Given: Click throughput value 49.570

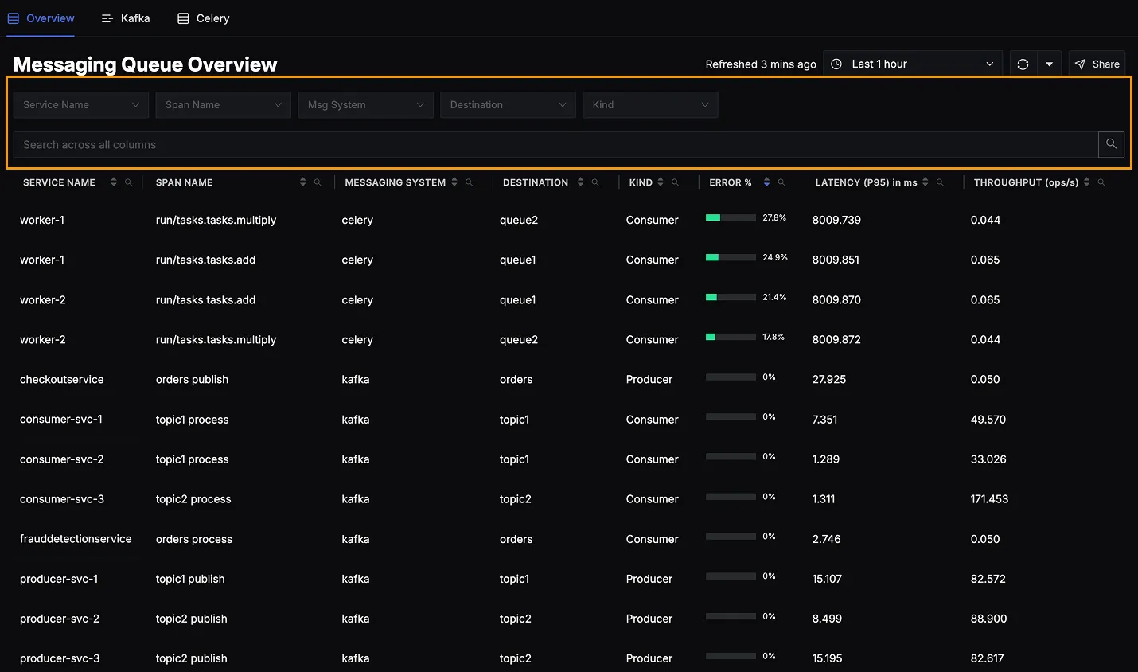Looking at the screenshot, I should (x=988, y=419).
